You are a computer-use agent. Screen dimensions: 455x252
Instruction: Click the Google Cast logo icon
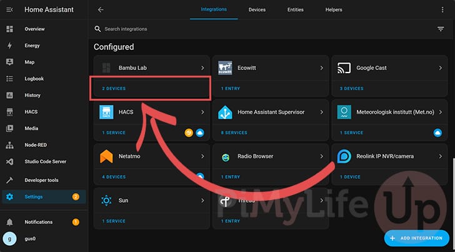(344, 68)
